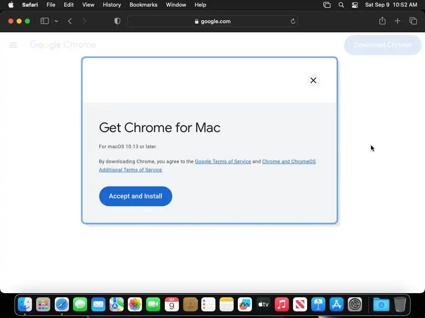
Task: Open Mail from the Dock
Action: pos(98,304)
